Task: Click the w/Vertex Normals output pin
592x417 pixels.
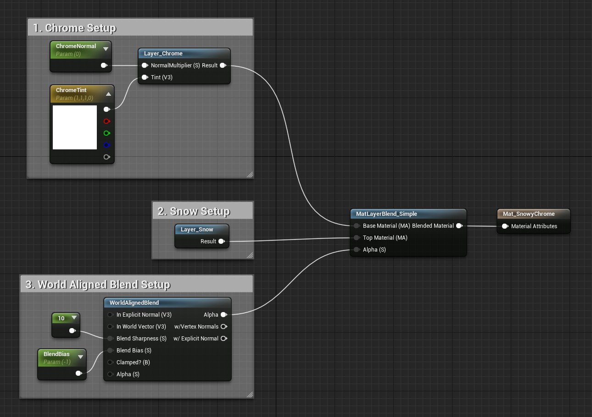Action: (223, 327)
